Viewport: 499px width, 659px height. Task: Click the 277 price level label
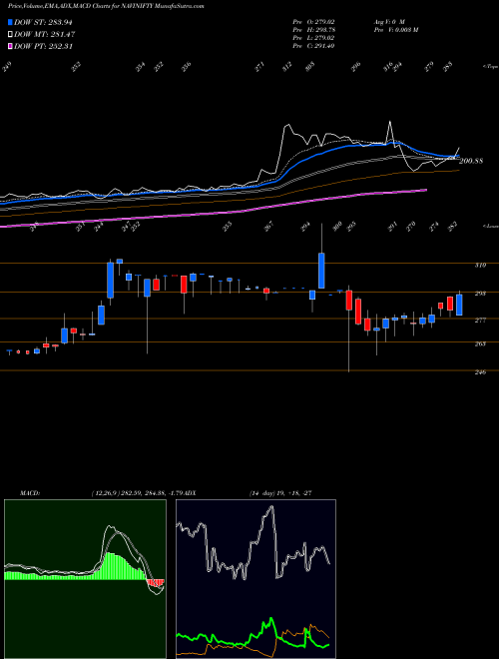pos(480,321)
